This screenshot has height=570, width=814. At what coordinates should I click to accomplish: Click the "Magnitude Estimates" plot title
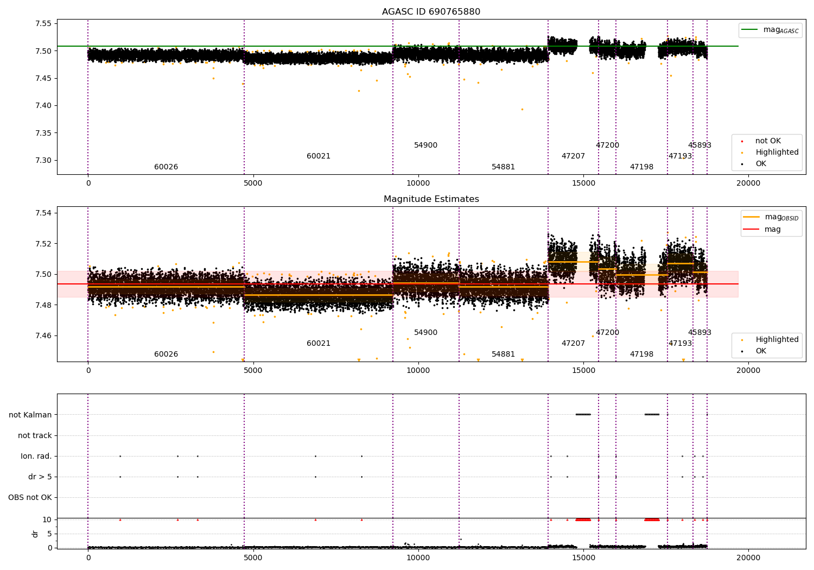point(431,199)
